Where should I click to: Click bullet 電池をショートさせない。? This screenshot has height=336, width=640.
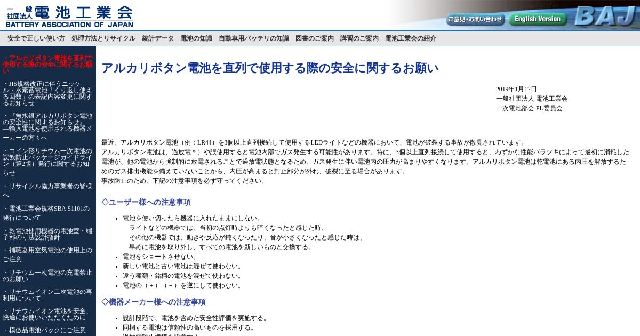(160, 257)
